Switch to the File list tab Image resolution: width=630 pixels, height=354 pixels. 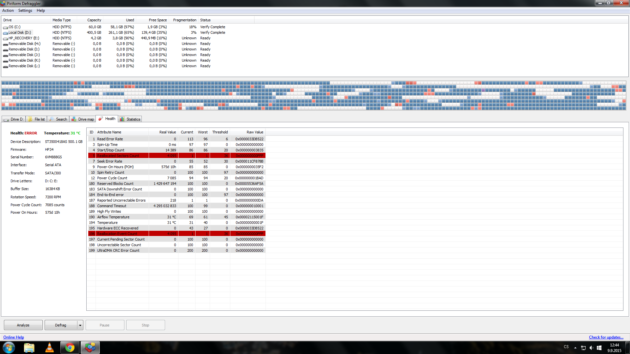(36, 119)
